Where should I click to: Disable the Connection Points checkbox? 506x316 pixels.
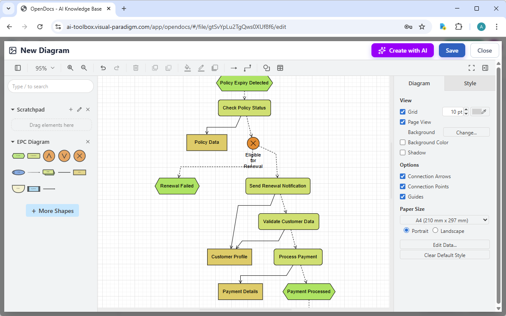click(x=402, y=186)
